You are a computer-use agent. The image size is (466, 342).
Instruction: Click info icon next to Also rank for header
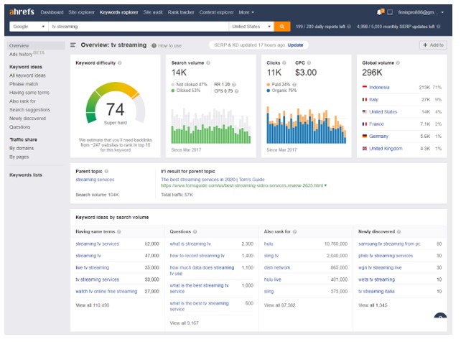coord(295,231)
